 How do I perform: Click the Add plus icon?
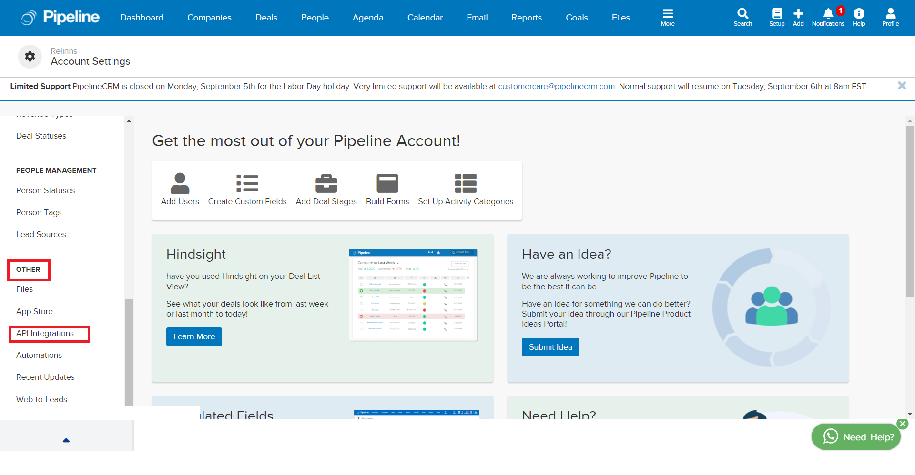click(x=798, y=14)
